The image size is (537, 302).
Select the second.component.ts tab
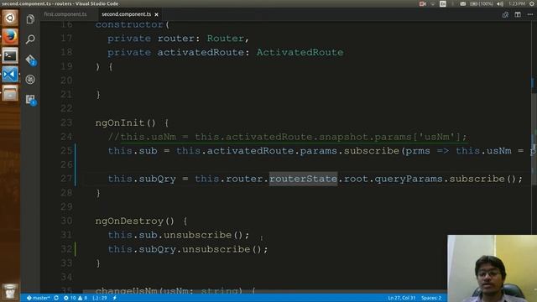[126, 14]
